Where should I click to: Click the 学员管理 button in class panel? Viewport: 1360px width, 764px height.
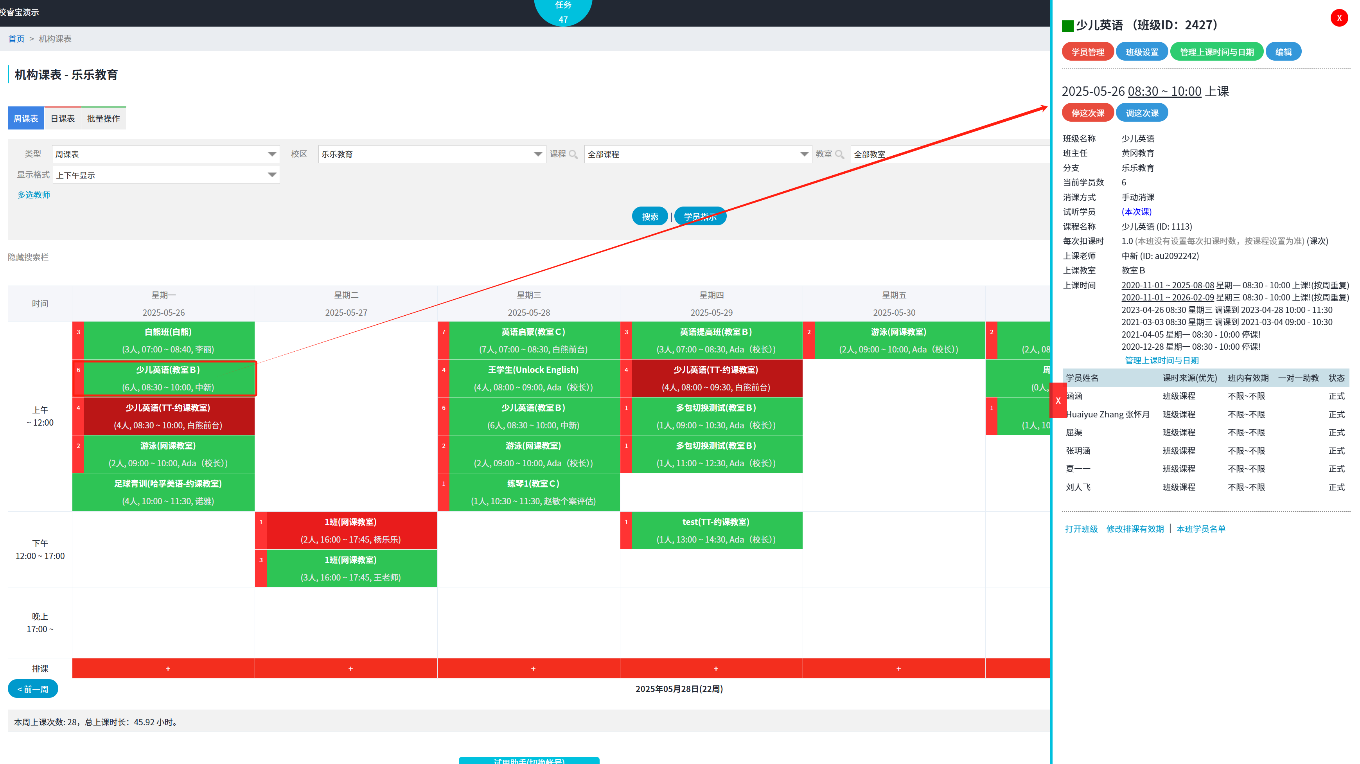click(1088, 52)
